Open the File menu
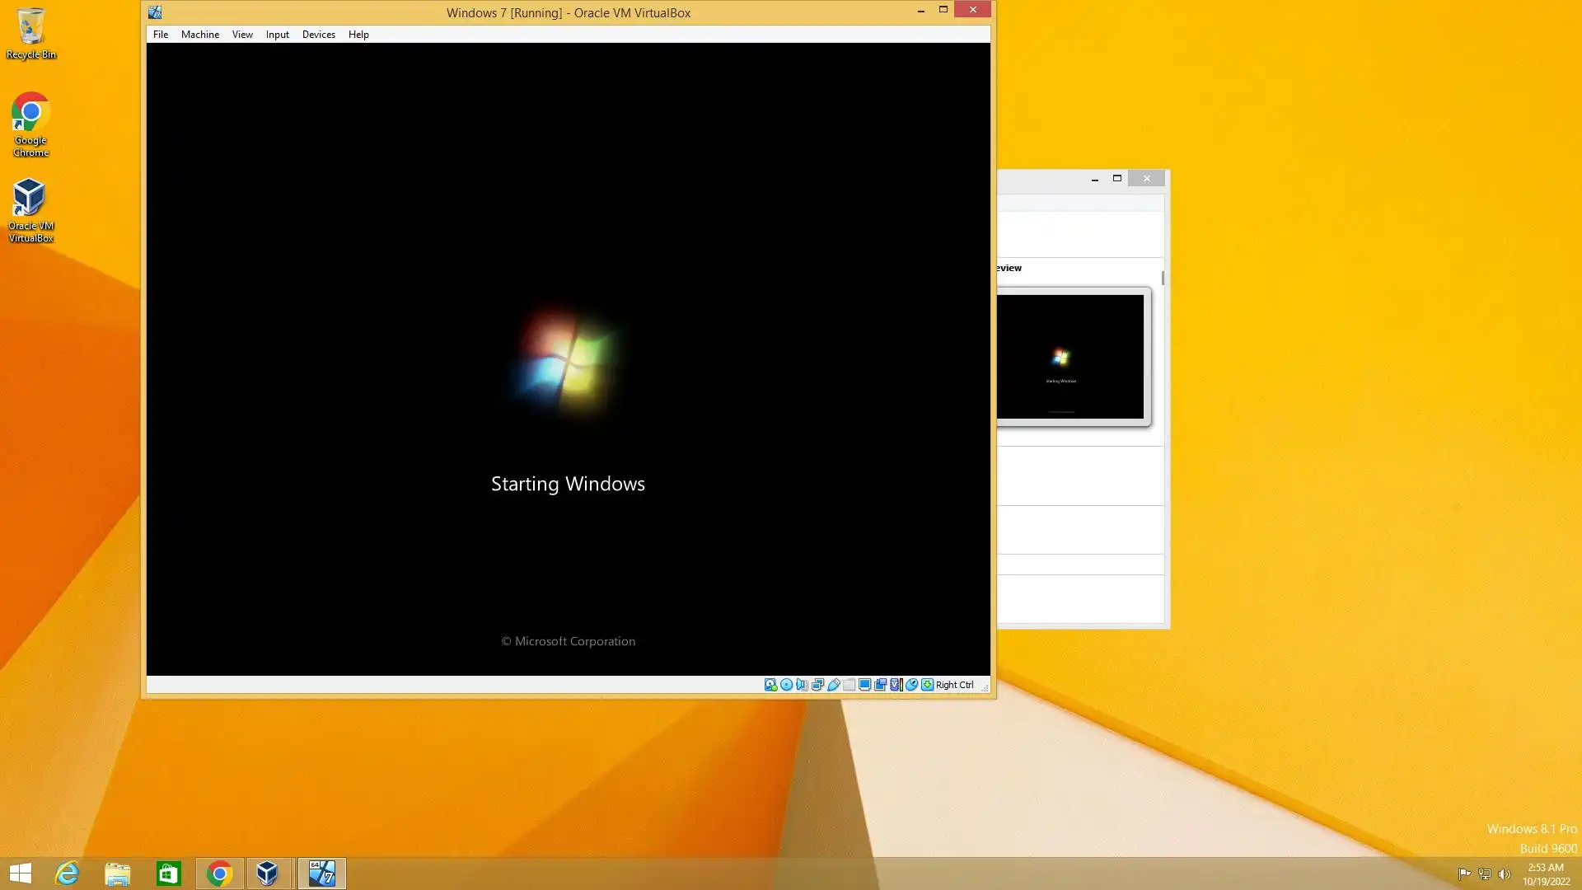Screen dimensions: 1582x890 pos(160,35)
